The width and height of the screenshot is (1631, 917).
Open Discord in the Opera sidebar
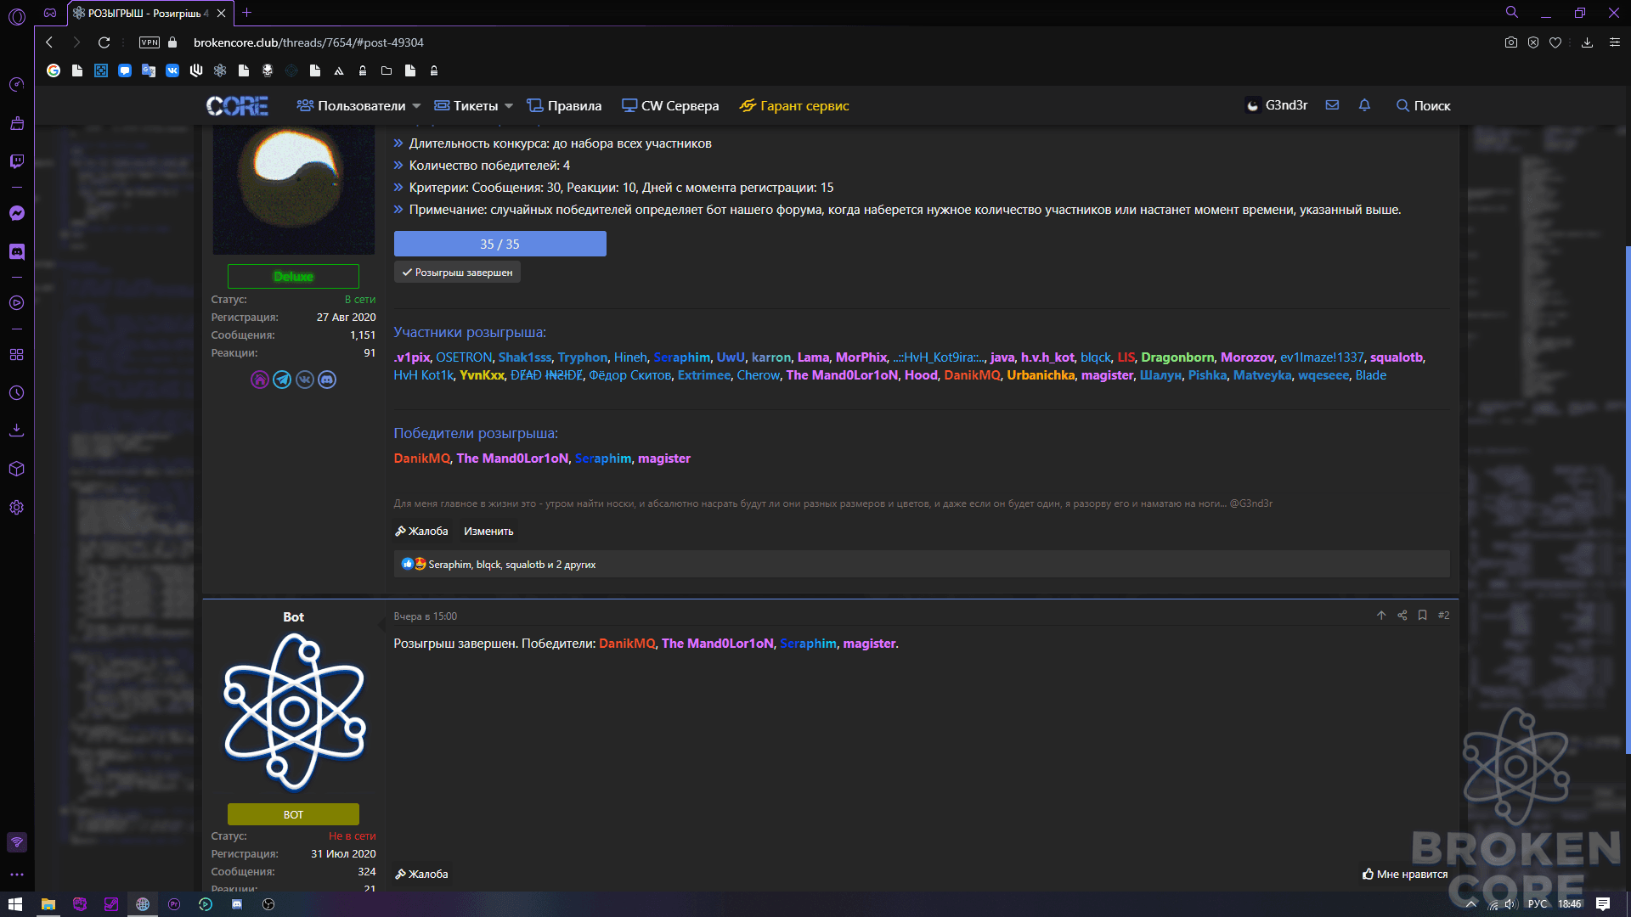tap(16, 252)
